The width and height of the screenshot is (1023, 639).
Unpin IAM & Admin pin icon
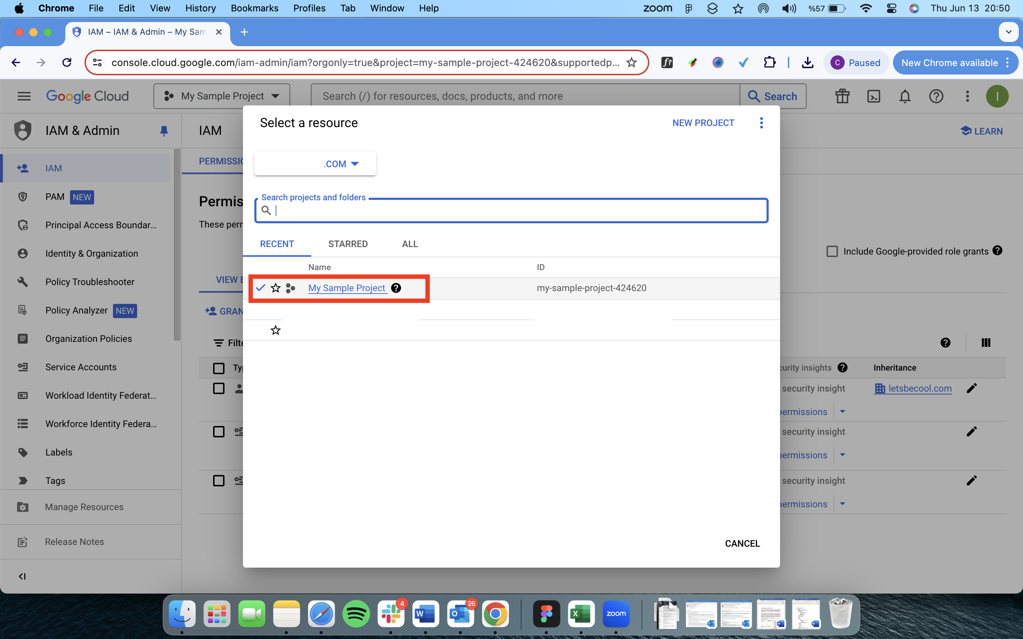[164, 131]
